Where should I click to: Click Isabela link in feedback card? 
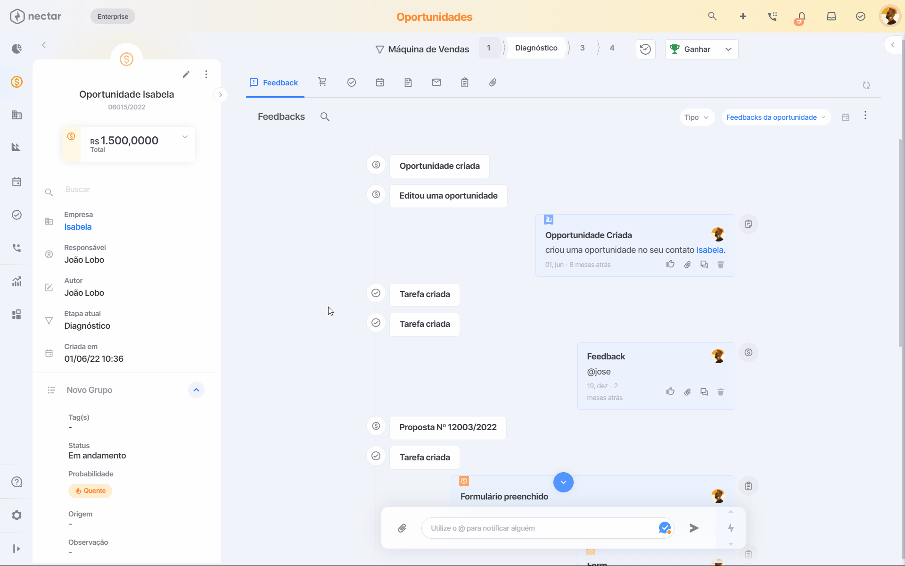709,250
